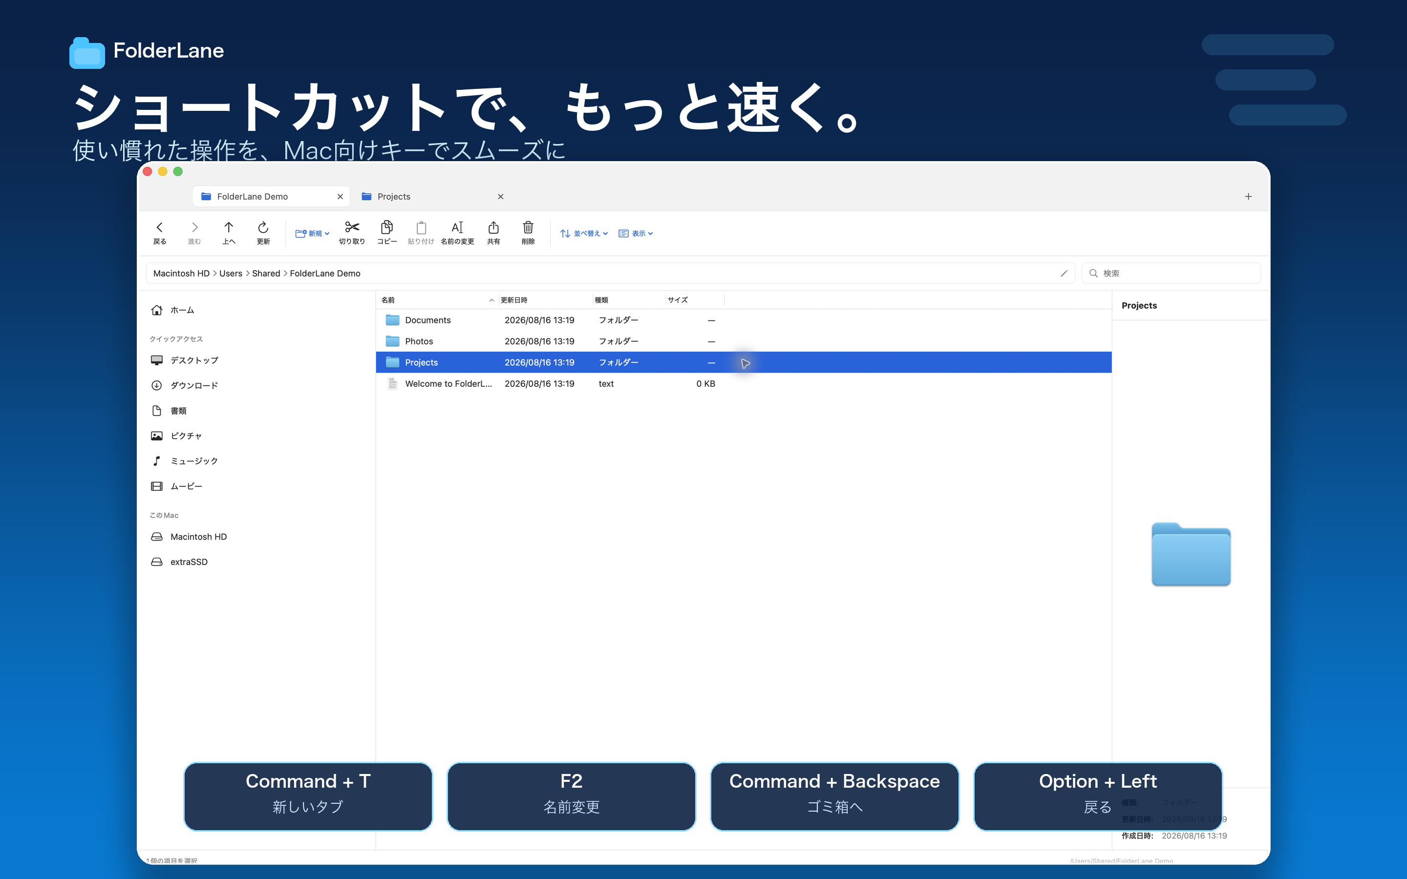
Task: Open ピクチャ in the sidebar
Action: (x=177, y=436)
